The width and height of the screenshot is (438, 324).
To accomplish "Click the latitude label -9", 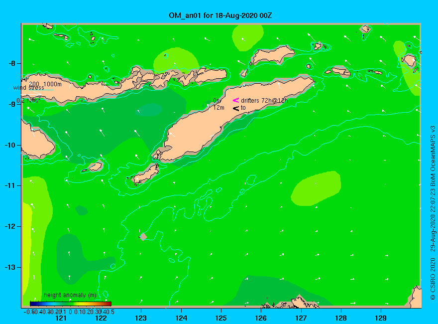I will pyautogui.click(x=12, y=104).
